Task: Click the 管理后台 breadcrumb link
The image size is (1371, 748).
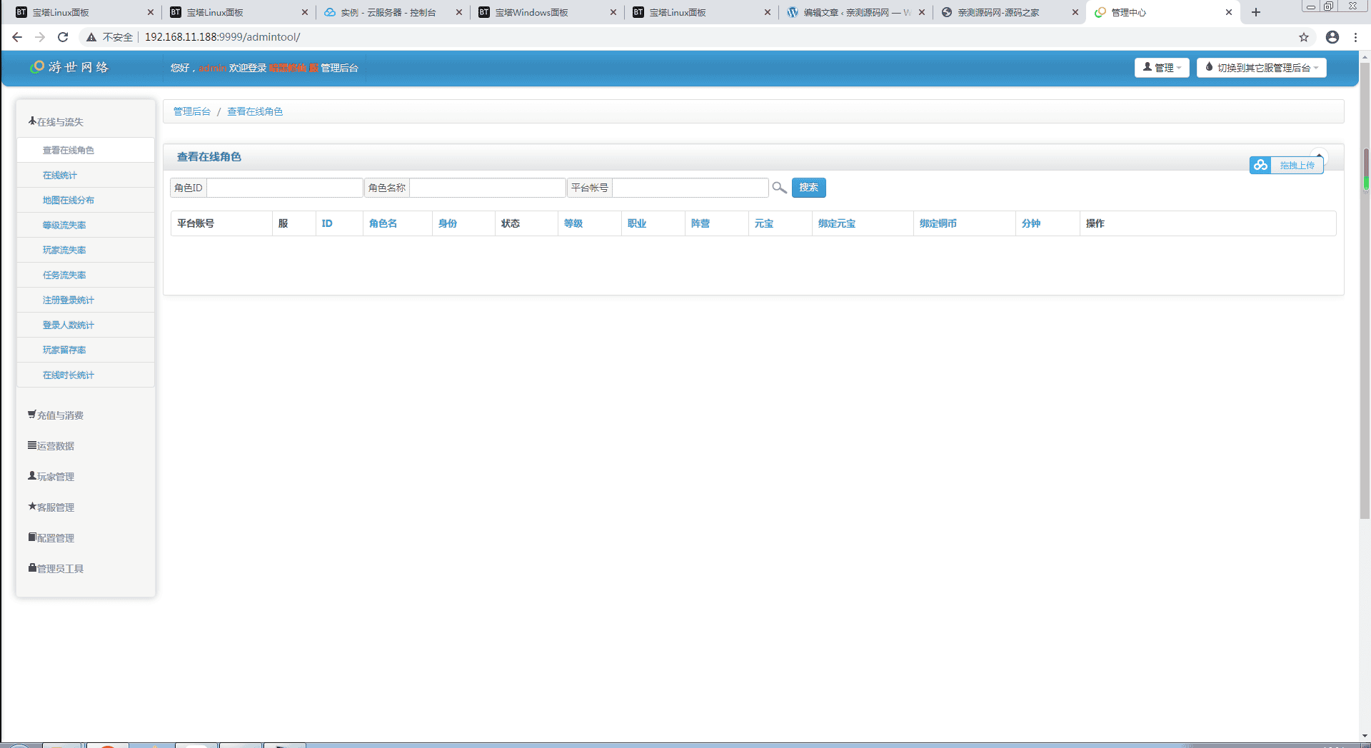Action: click(x=192, y=111)
